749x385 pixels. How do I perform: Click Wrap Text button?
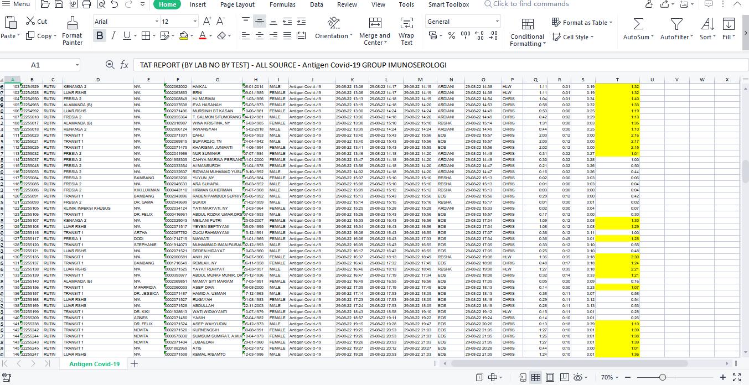tap(406, 31)
